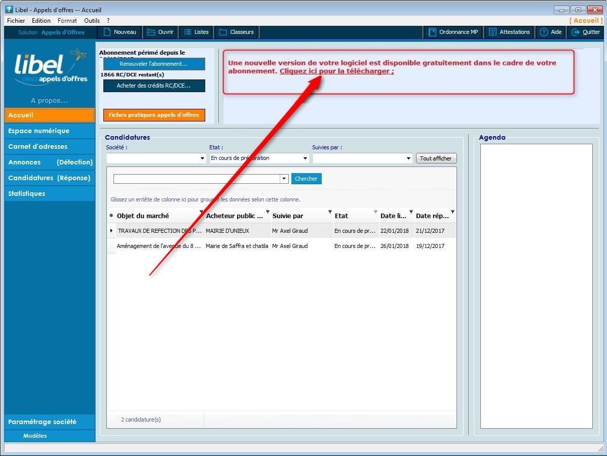Image resolution: width=607 pixels, height=456 pixels.
Task: Open the Etat dropdown filter
Action: click(305, 158)
